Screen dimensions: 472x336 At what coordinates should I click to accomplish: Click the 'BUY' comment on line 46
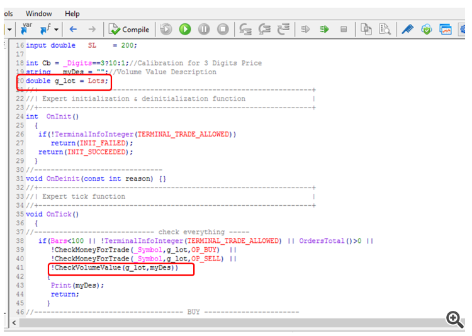(x=194, y=312)
